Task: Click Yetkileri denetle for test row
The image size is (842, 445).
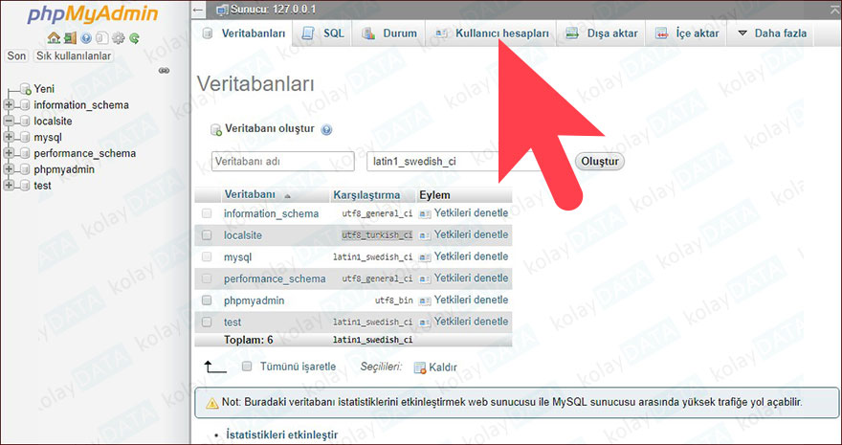Action: (471, 322)
